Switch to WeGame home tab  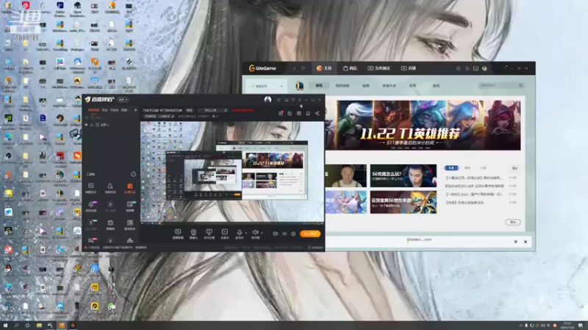[x=324, y=68]
